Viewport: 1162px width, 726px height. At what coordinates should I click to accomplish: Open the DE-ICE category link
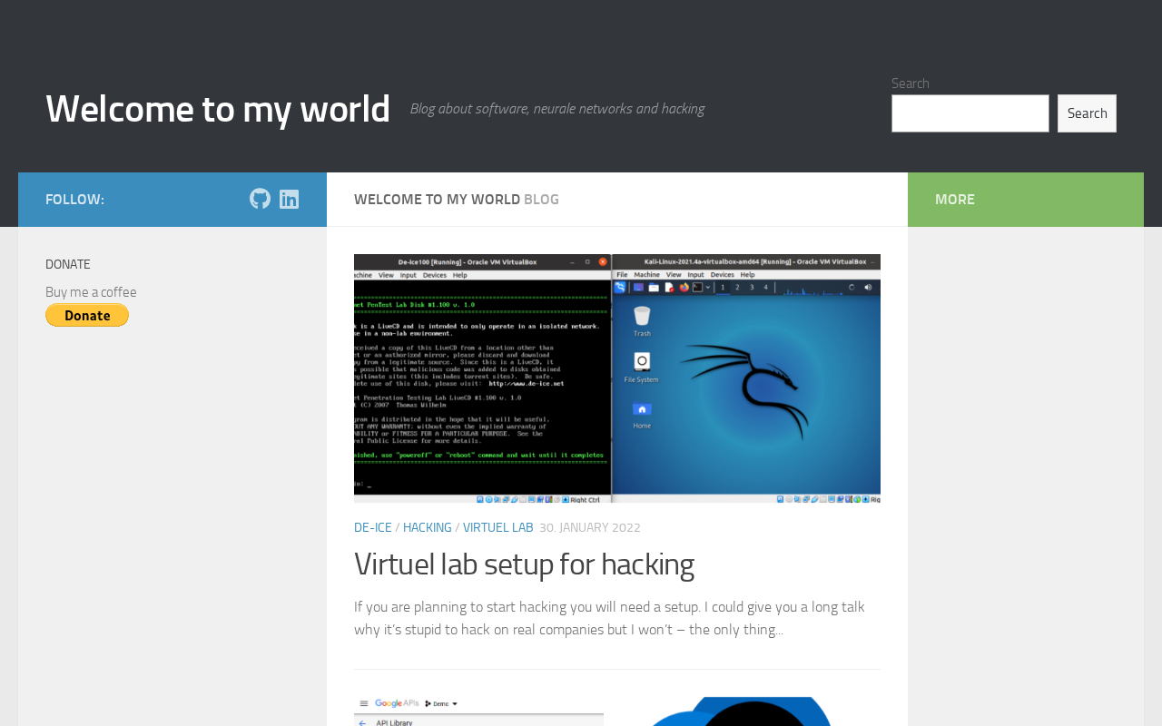373,528
